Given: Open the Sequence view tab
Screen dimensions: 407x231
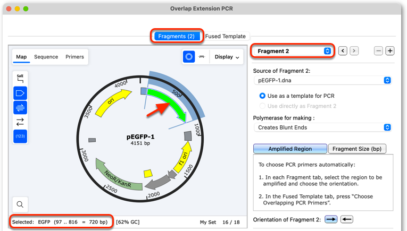Looking at the screenshot, I should (x=46, y=57).
